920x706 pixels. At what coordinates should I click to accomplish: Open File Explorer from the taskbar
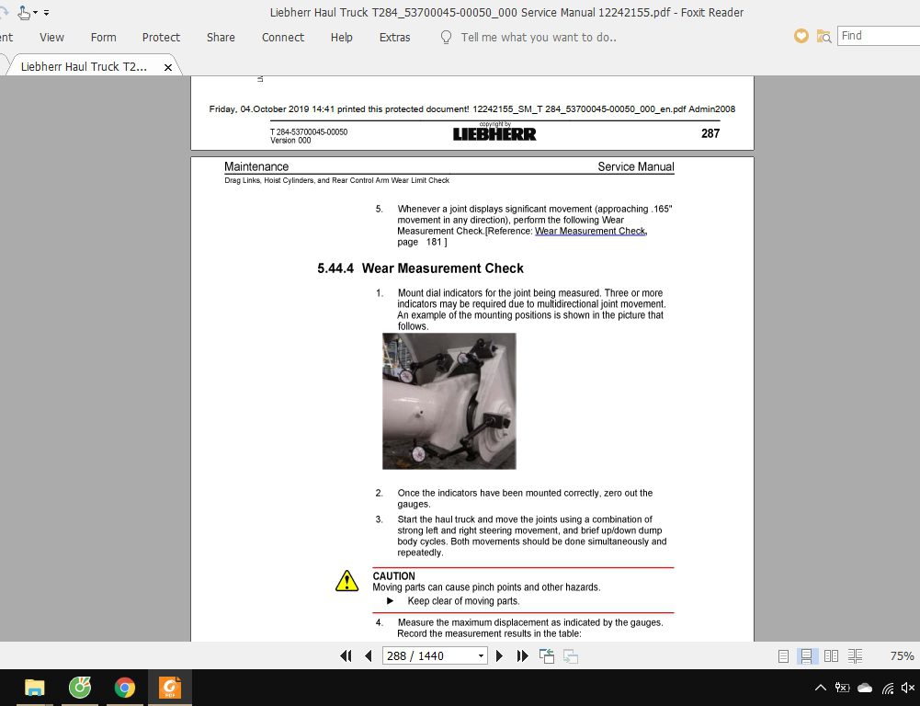tap(35, 688)
